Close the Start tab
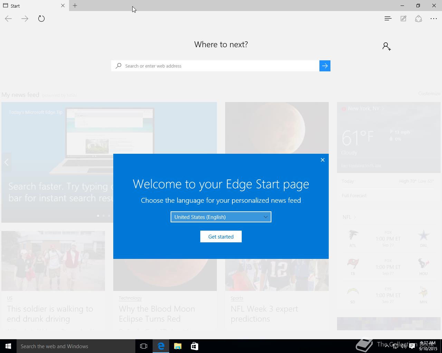The height and width of the screenshot is (353, 442). (63, 6)
